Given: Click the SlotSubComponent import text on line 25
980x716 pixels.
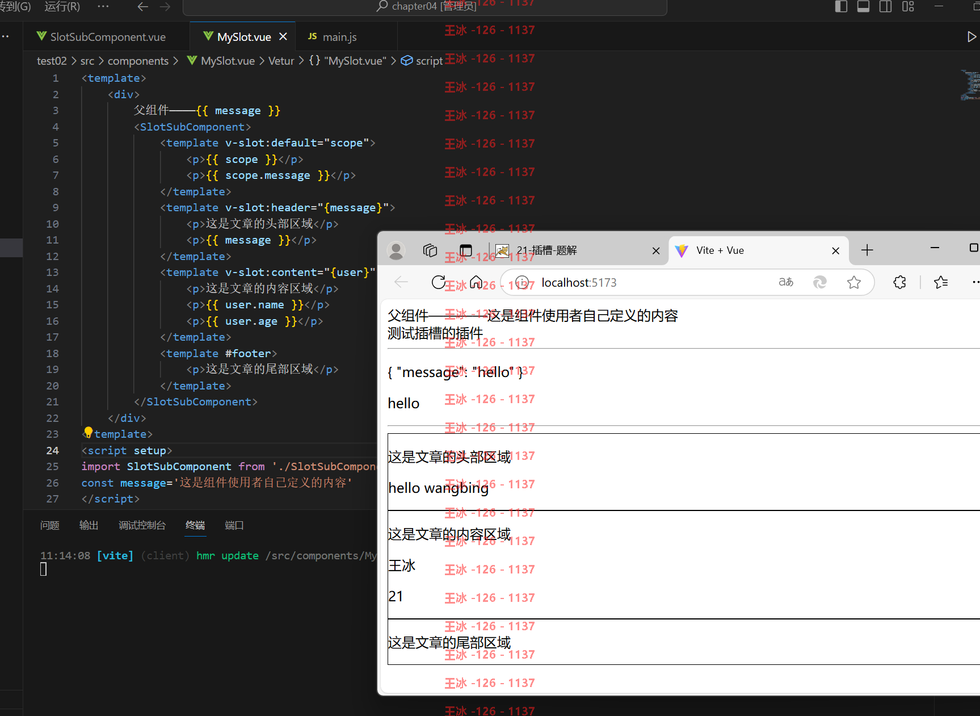Looking at the screenshot, I should pos(179,466).
